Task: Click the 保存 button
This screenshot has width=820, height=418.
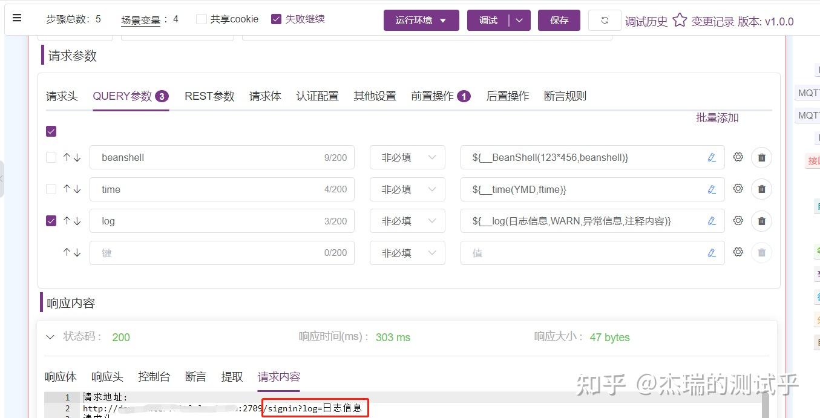Action: [559, 21]
